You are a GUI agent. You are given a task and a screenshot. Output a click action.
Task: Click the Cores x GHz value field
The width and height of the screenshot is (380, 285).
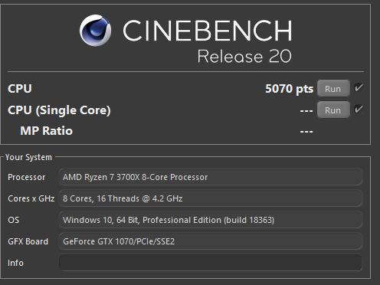click(211, 198)
